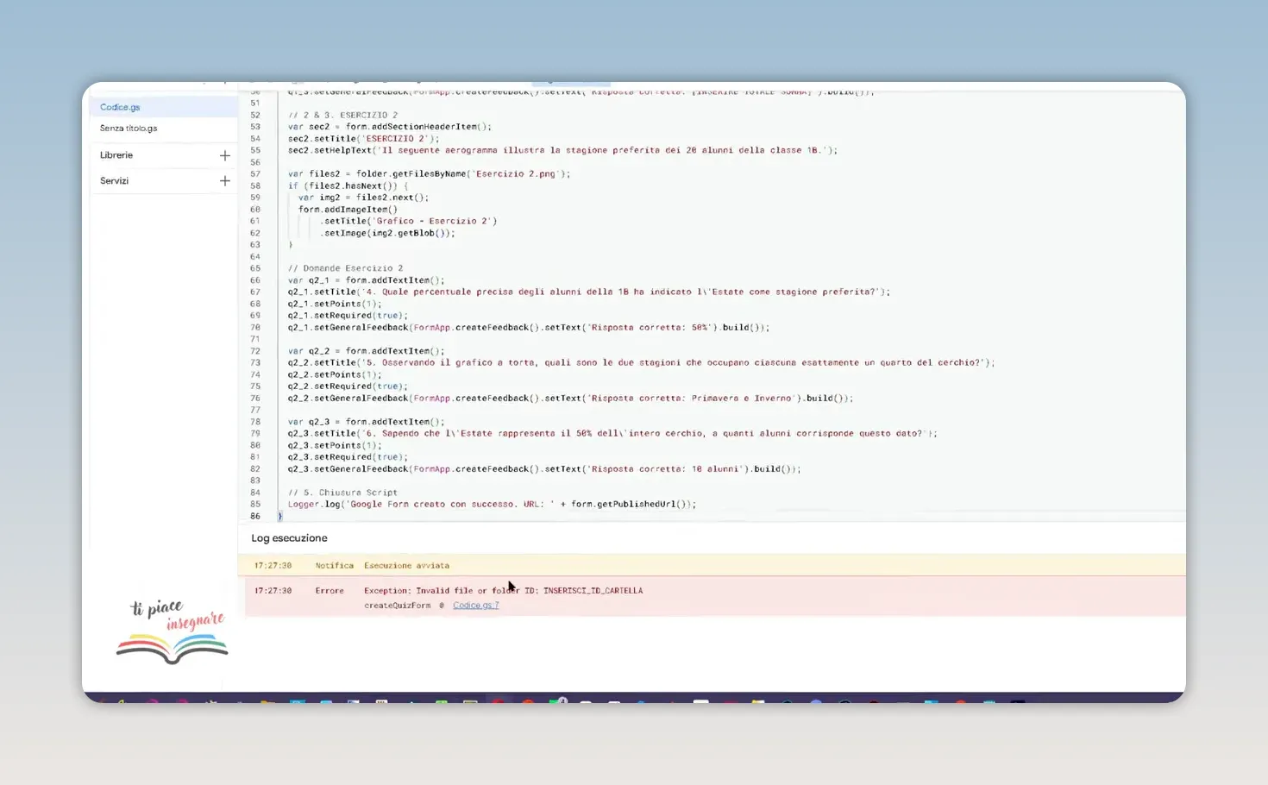
Task: Select line number 66 in the gutter
Action: 255,280
